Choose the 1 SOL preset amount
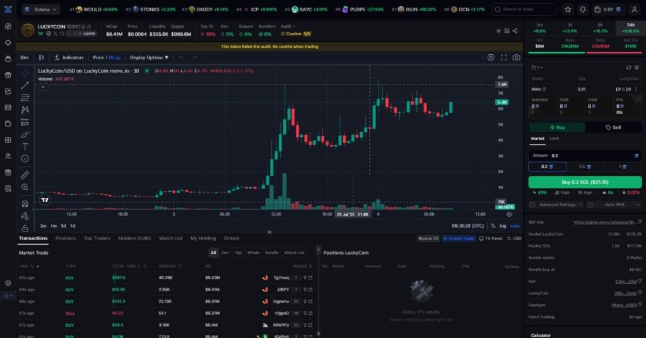The height and width of the screenshot is (338, 646). pyautogui.click(x=622, y=166)
